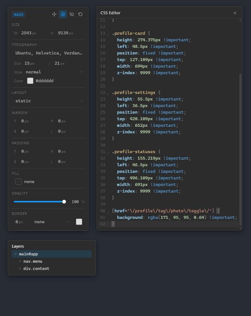Select the div.content layer
This screenshot has width=251, height=316.
click(x=36, y=269)
